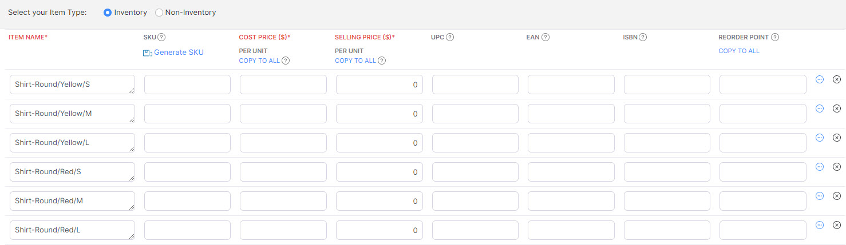Click the Shirt-Round/Red/L item name field
The height and width of the screenshot is (245, 846).
coord(73,230)
